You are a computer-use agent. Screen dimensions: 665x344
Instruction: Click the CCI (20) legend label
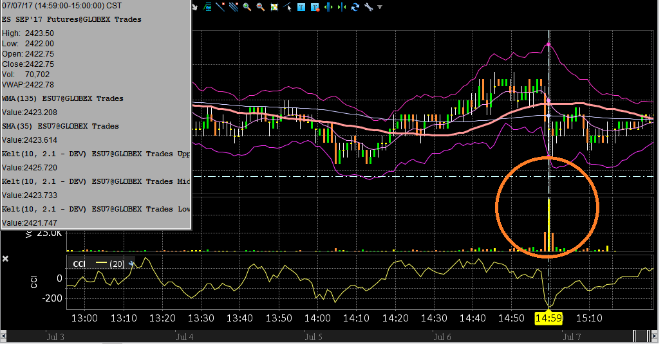[x=98, y=264]
